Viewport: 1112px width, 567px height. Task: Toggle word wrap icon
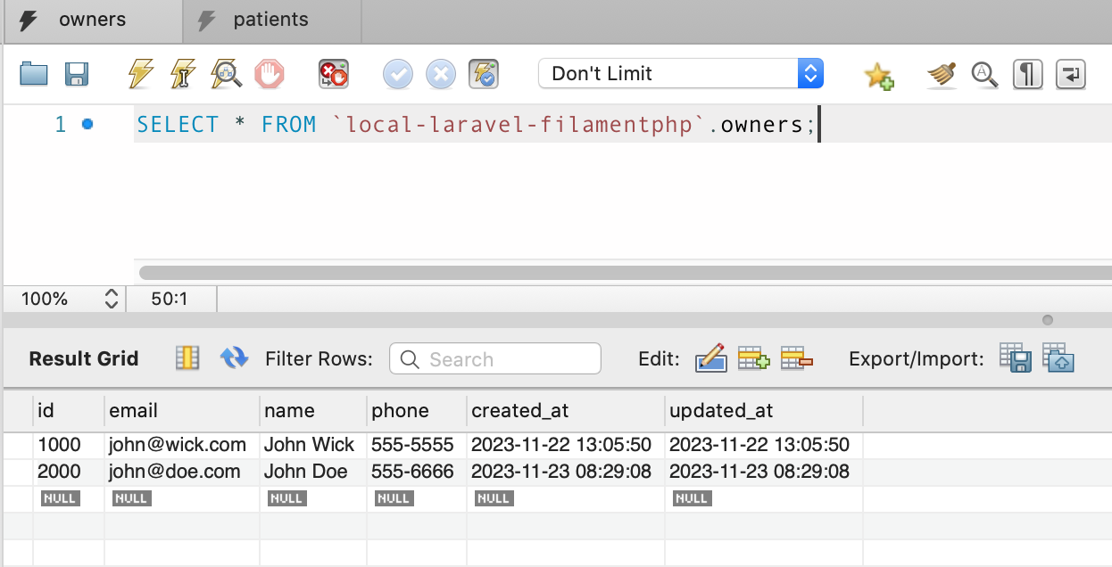(x=1071, y=74)
